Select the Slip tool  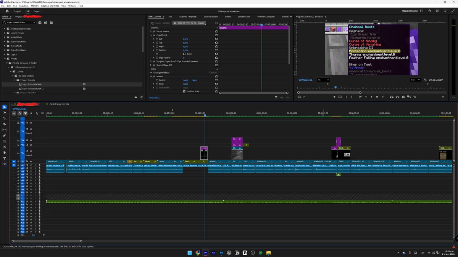pyautogui.click(x=5, y=130)
